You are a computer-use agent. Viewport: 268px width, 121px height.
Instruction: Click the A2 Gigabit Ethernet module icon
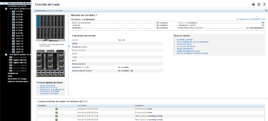tap(11, 60)
